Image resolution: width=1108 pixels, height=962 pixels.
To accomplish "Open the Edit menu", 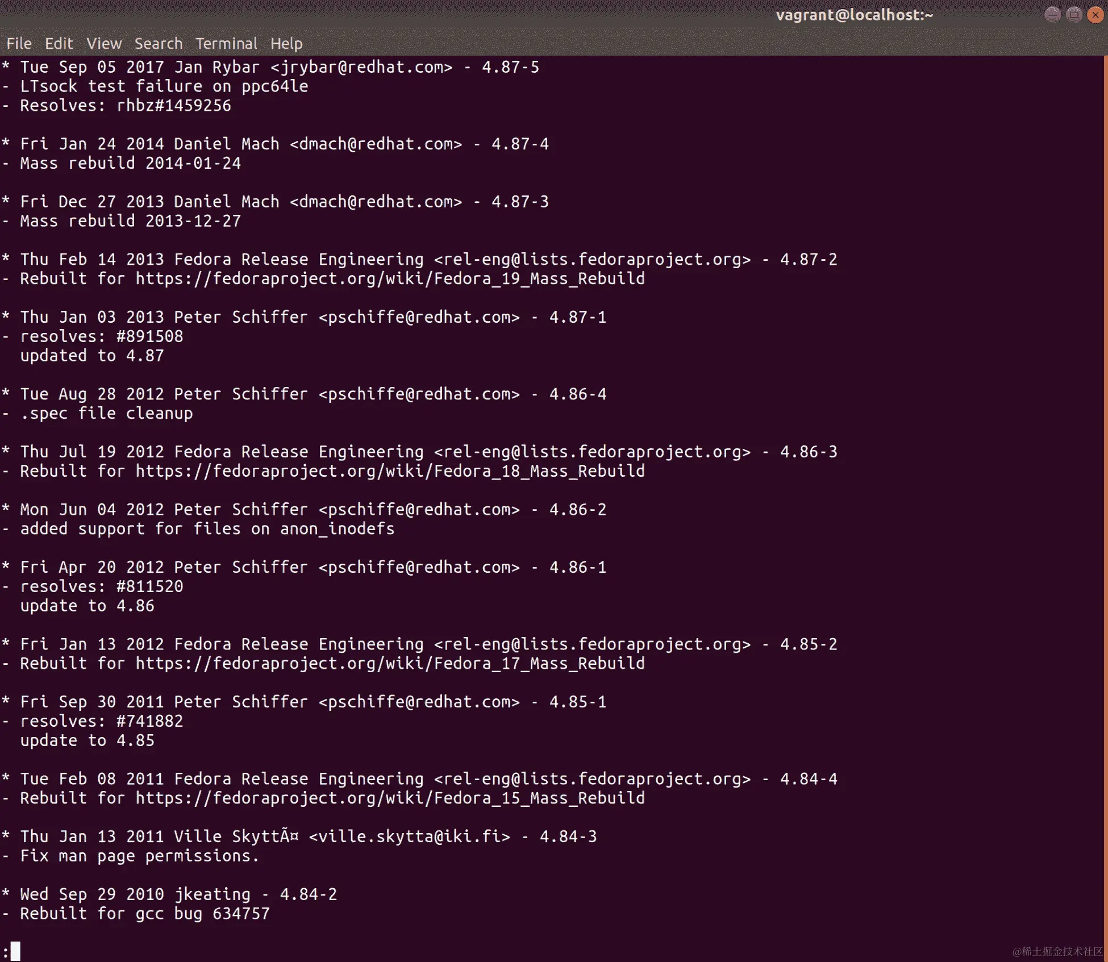I will coord(59,44).
